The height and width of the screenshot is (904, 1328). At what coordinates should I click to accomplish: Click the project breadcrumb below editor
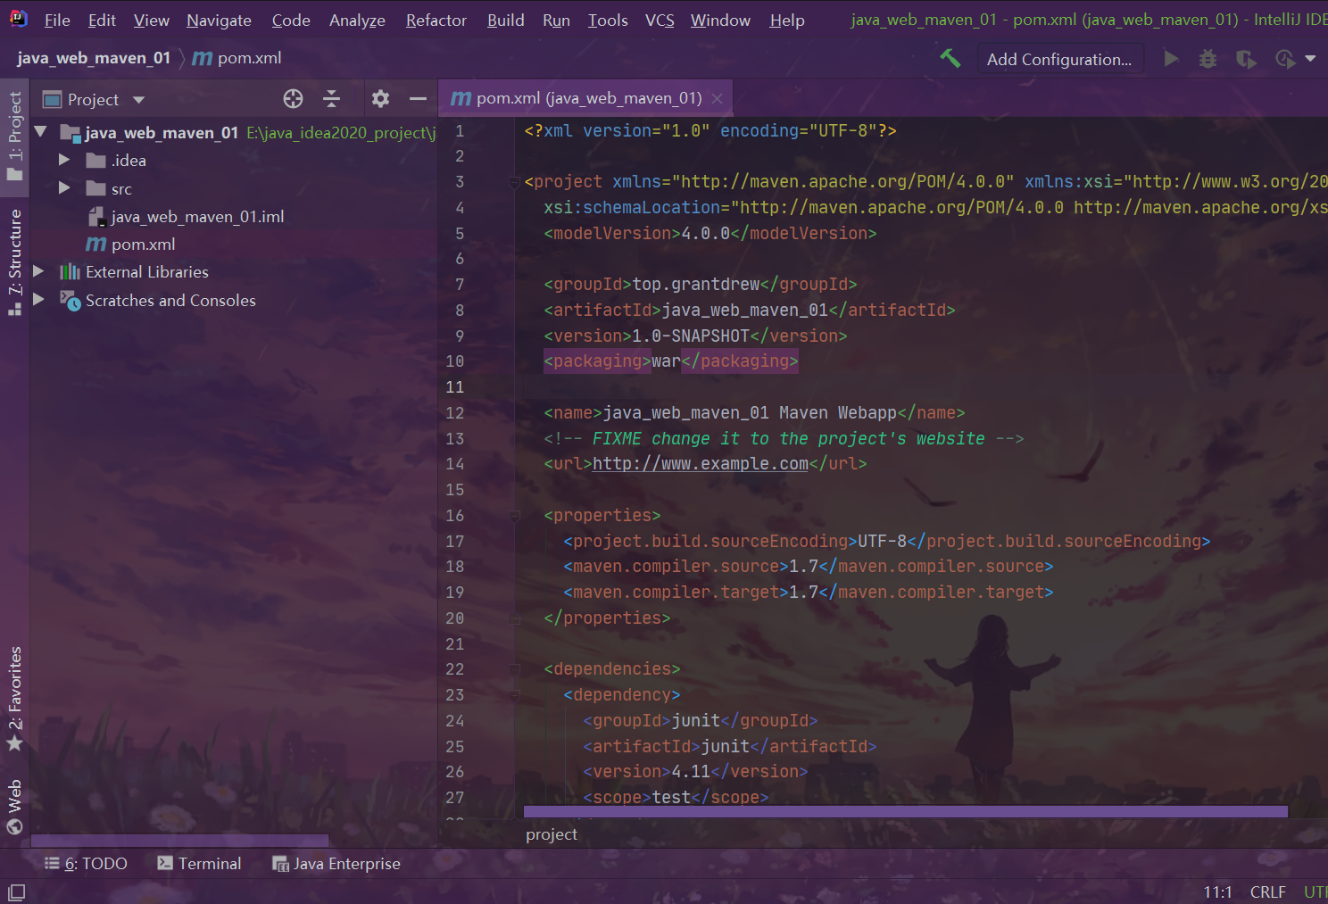(552, 834)
